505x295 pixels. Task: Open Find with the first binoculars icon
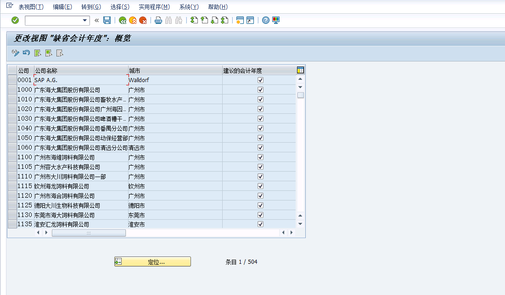(x=168, y=21)
